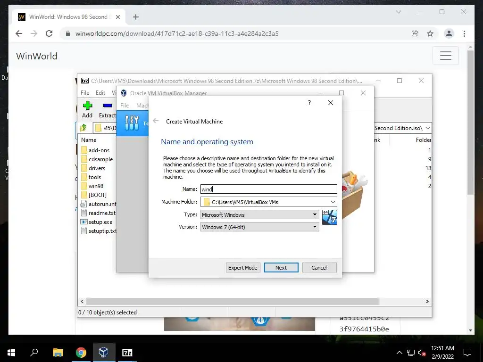Select the add-ons folder
The image size is (483, 362).
tap(99, 150)
